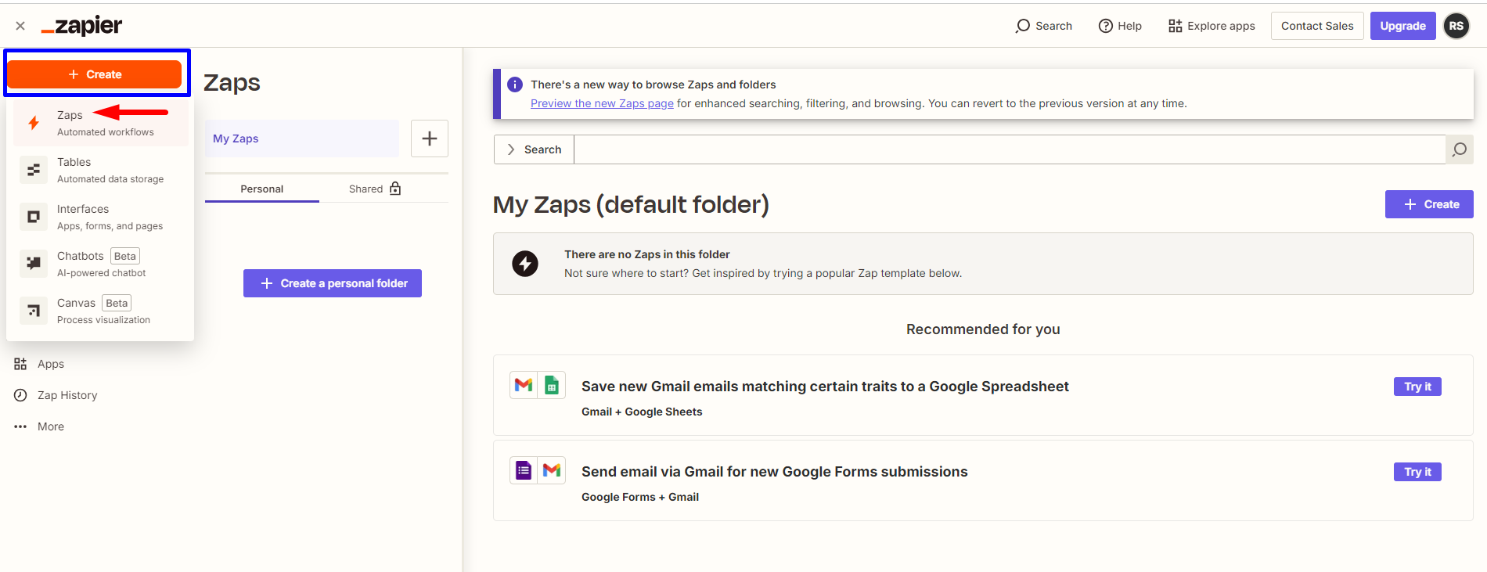Open Preview the new Zaps page link

[602, 103]
